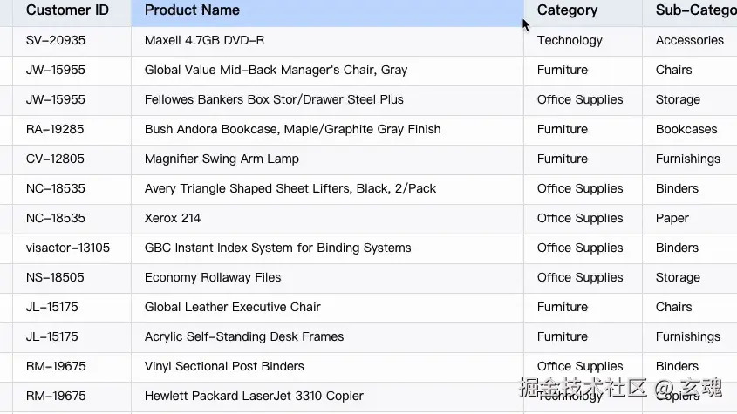Select Global Leather Executive Chair cell
Screen dimensions: 737x414
click(327, 308)
